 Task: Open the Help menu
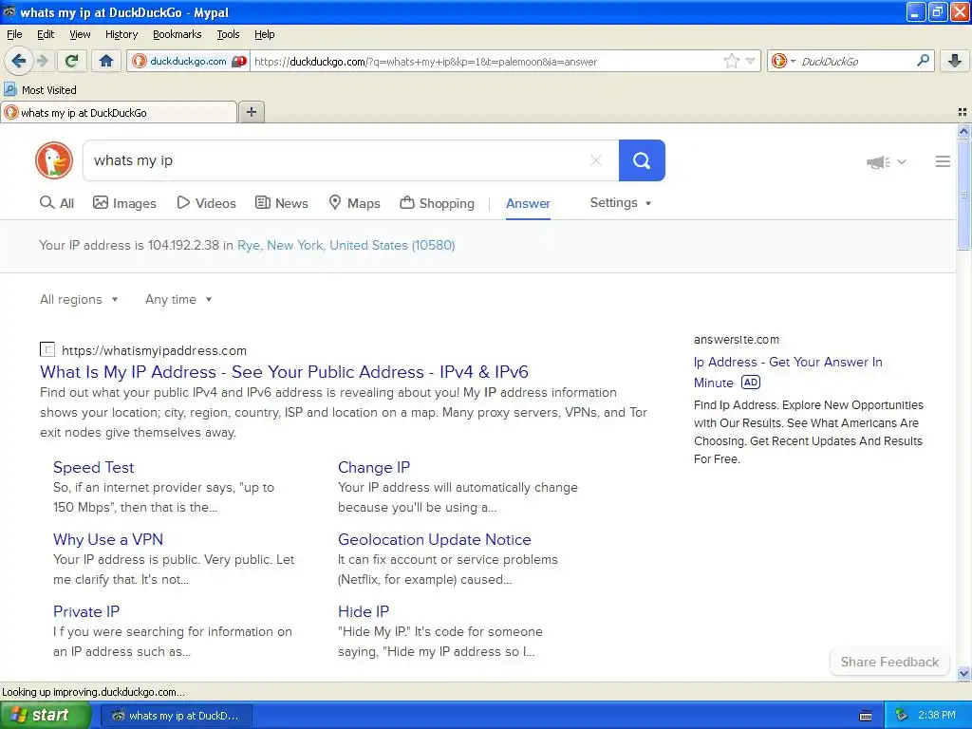265,34
